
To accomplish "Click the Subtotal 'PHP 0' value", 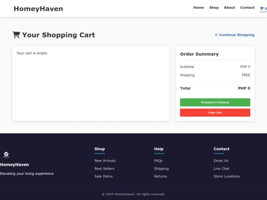I will click(x=245, y=67).
